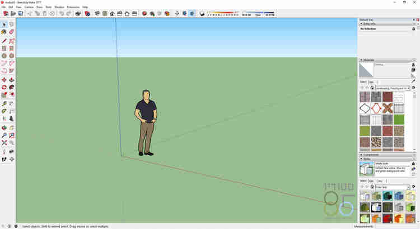420x229 pixels.
Task: Sample a material with the eyedropper
Action: pos(414,80)
